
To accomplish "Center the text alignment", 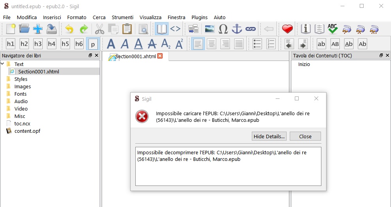I will (x=212, y=44).
